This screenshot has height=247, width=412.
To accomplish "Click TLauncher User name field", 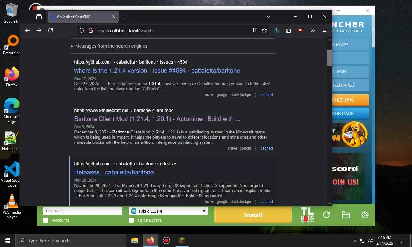I will pyautogui.click(x=83, y=211).
